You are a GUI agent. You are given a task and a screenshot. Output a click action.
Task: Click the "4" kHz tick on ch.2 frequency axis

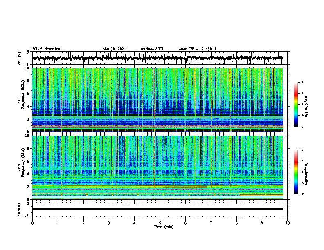click(29, 174)
